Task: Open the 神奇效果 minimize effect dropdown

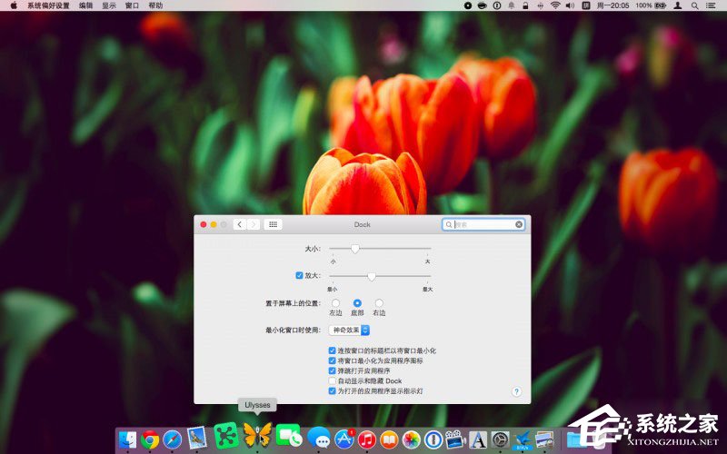Action: pyautogui.click(x=348, y=330)
